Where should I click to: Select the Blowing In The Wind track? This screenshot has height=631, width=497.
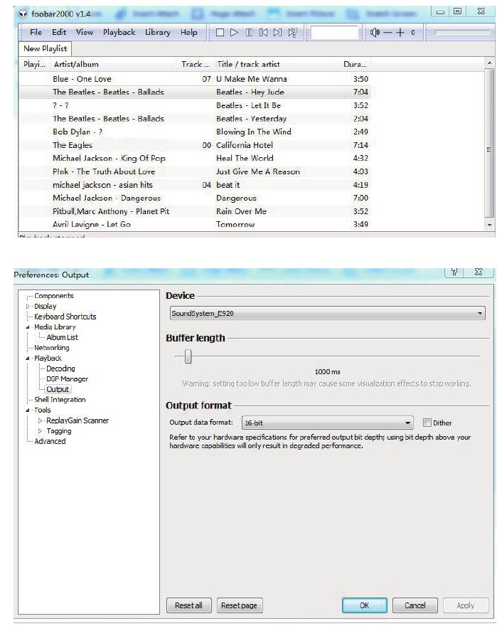coord(195,132)
